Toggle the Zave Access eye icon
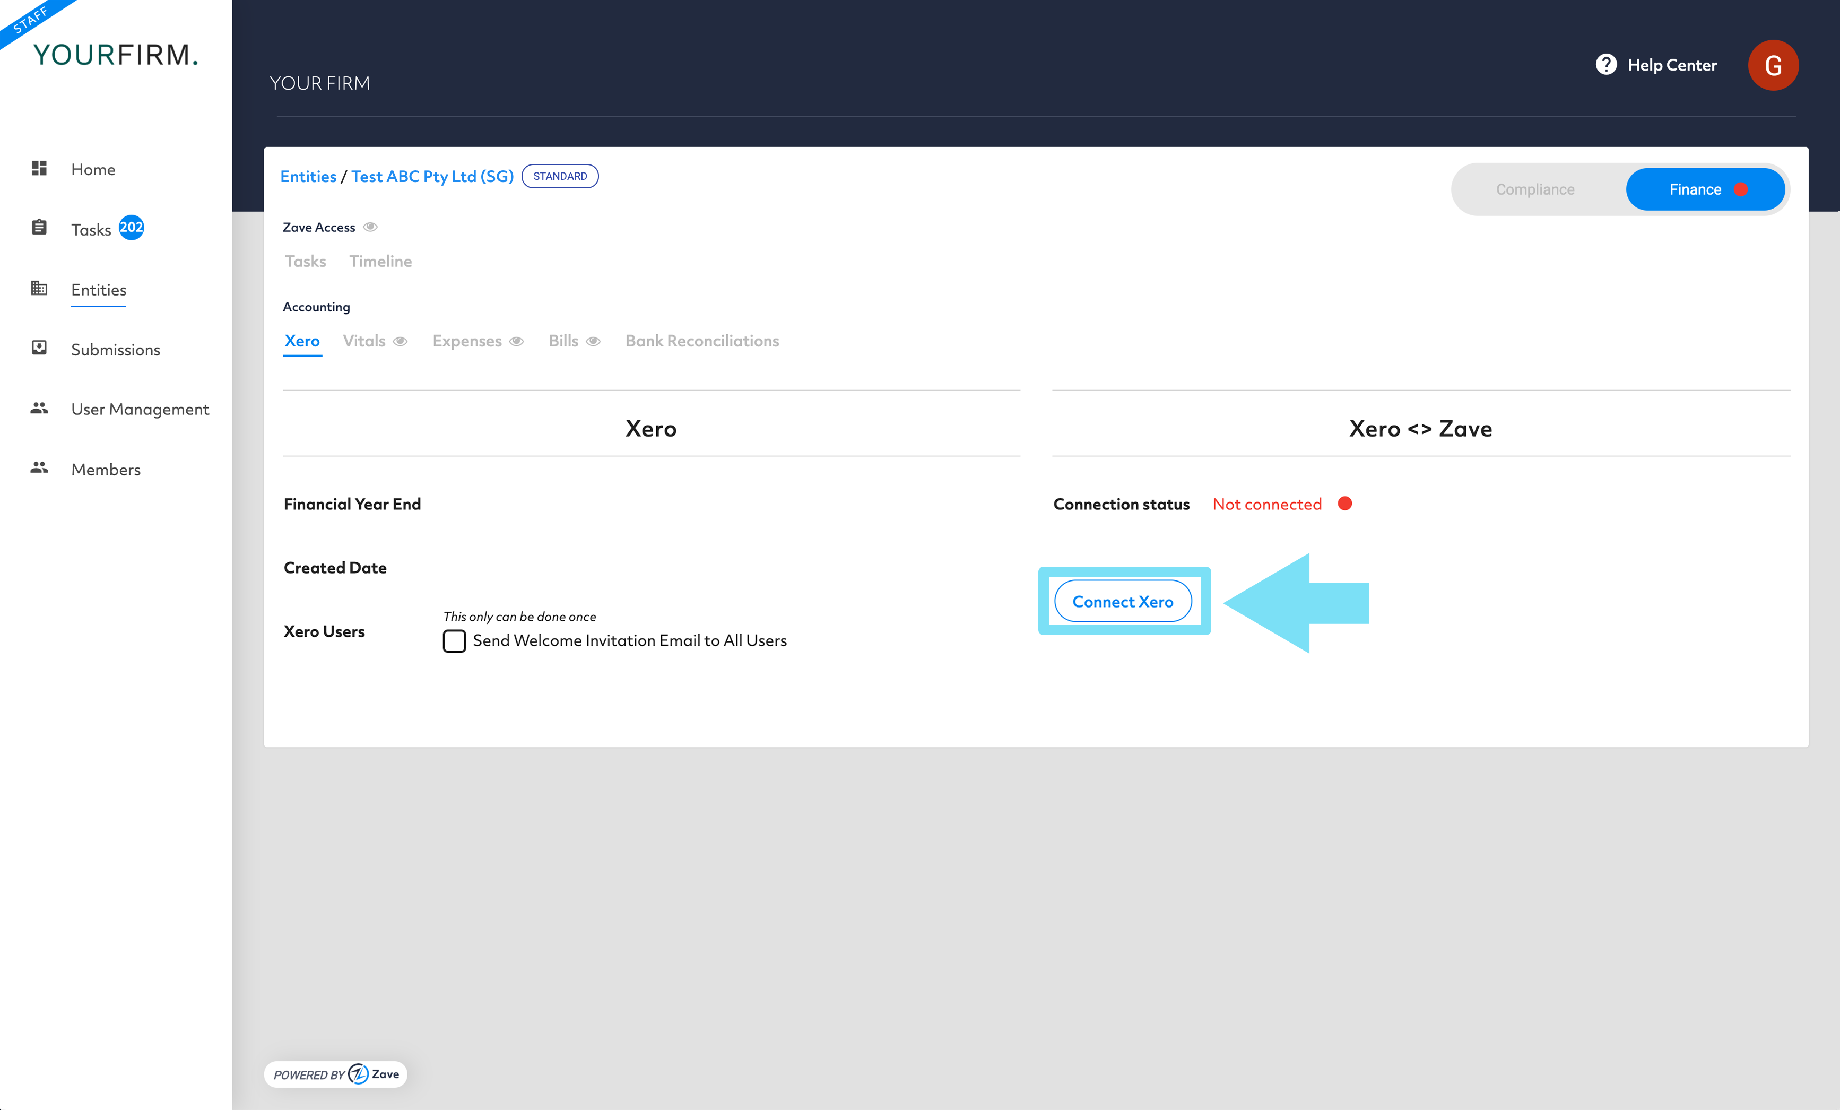 click(x=370, y=227)
